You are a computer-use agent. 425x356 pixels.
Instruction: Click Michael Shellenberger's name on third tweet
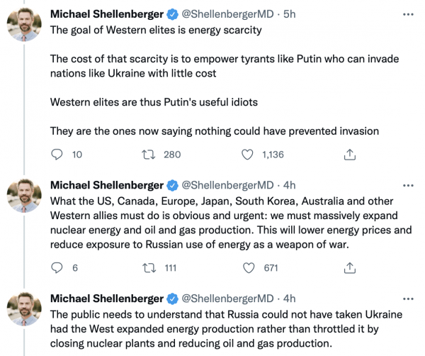pos(107,298)
